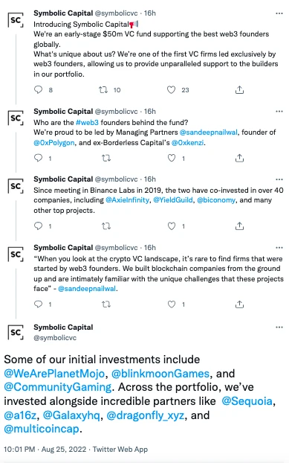Viewport: 289px width, 463px height.
Task: Share the Introducing Symbolic Capital tweet
Action: pos(239,89)
